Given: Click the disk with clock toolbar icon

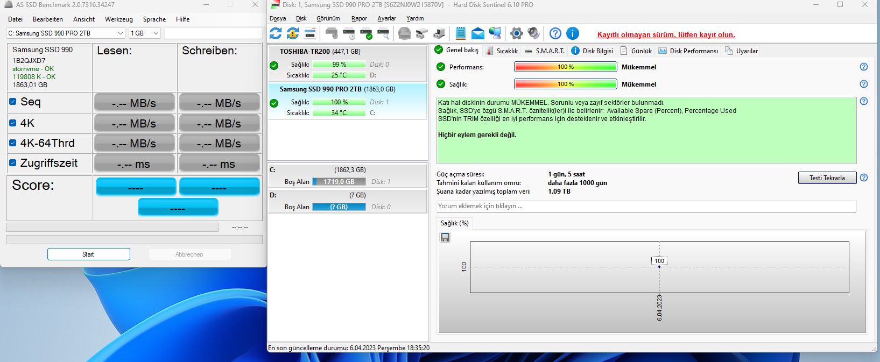Looking at the screenshot, I should 349,33.
